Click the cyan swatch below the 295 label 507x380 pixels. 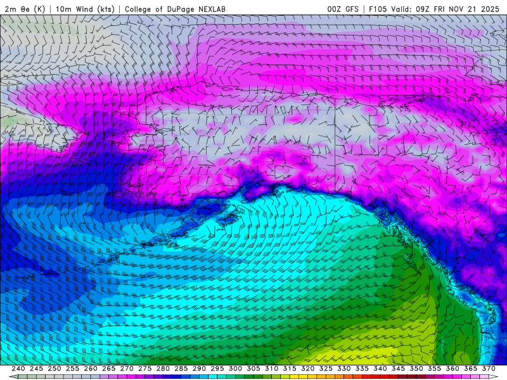pyautogui.click(x=212, y=377)
